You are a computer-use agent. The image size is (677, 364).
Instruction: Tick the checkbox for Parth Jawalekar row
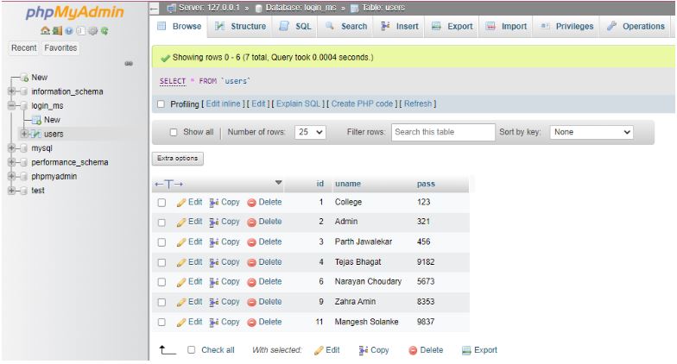click(x=161, y=242)
